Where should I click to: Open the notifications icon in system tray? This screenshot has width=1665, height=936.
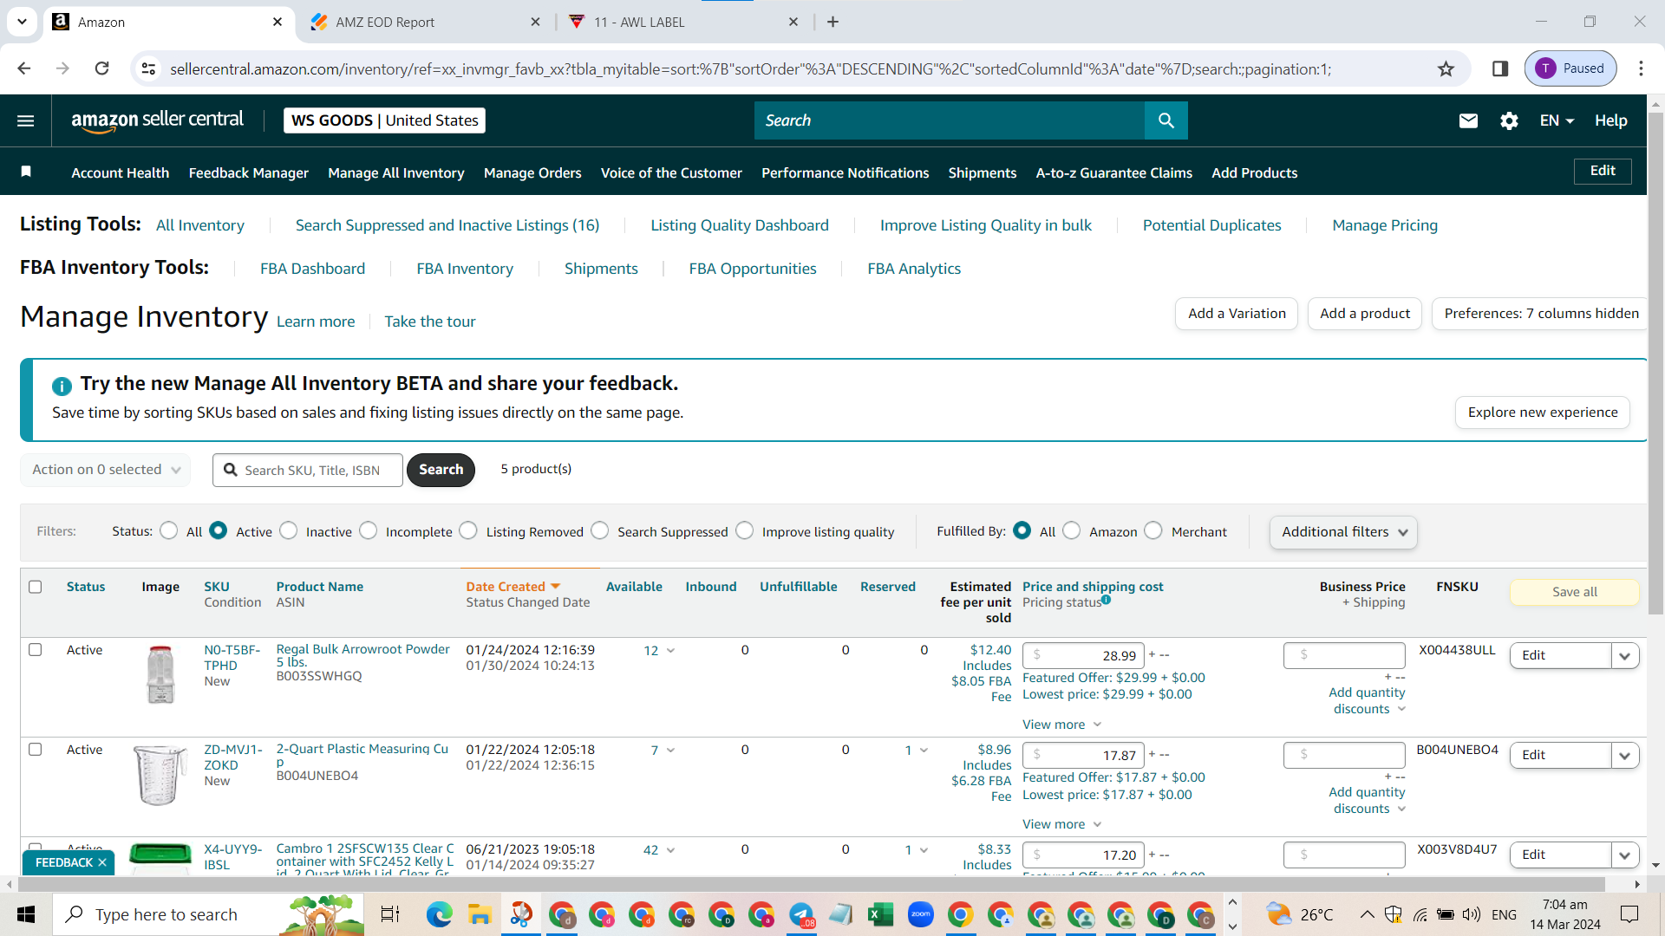(1629, 914)
